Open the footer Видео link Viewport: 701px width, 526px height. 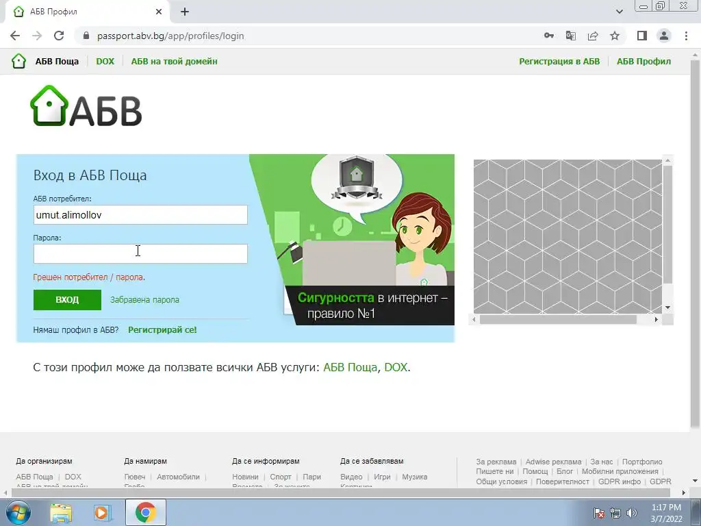coord(351,477)
